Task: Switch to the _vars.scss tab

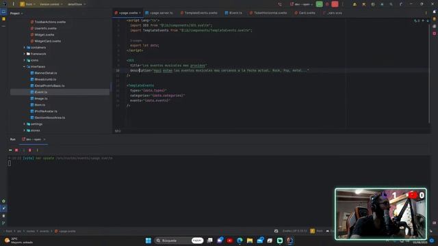Action: pos(333,13)
